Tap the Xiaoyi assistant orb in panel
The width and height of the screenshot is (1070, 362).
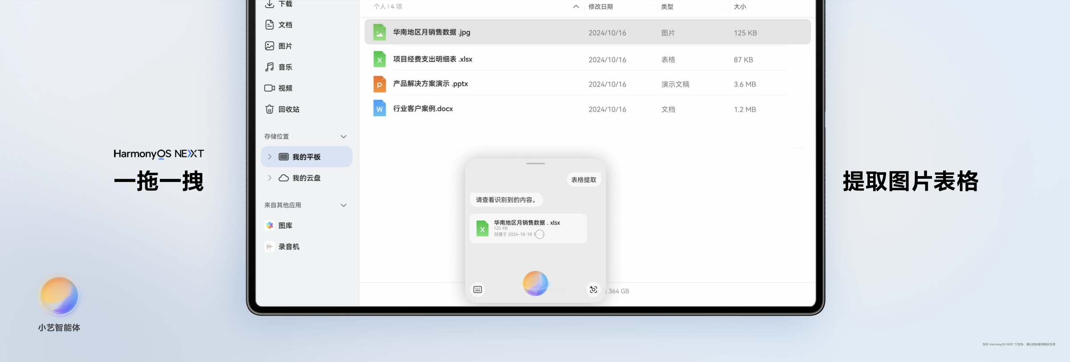pyautogui.click(x=535, y=283)
